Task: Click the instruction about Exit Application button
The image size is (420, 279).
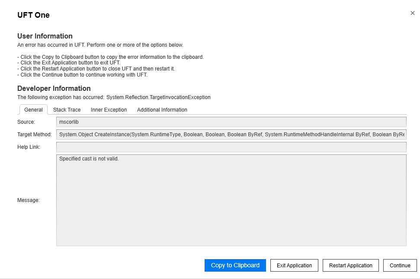Action: (x=69, y=63)
